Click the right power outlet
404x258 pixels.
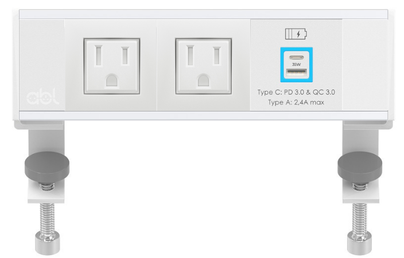click(x=204, y=66)
